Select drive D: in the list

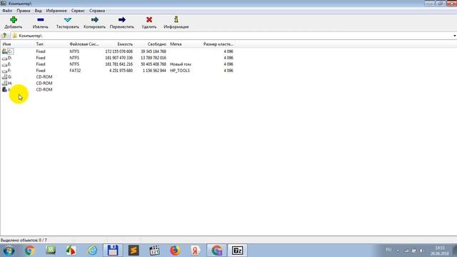(7, 58)
